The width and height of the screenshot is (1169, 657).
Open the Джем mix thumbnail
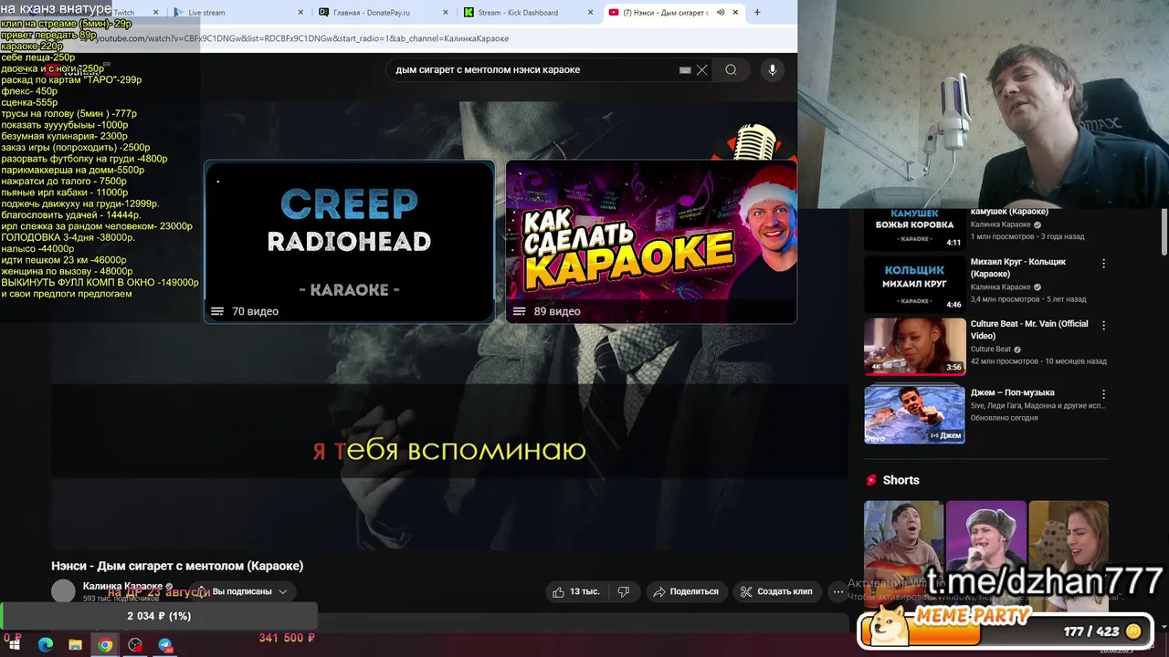point(914,414)
